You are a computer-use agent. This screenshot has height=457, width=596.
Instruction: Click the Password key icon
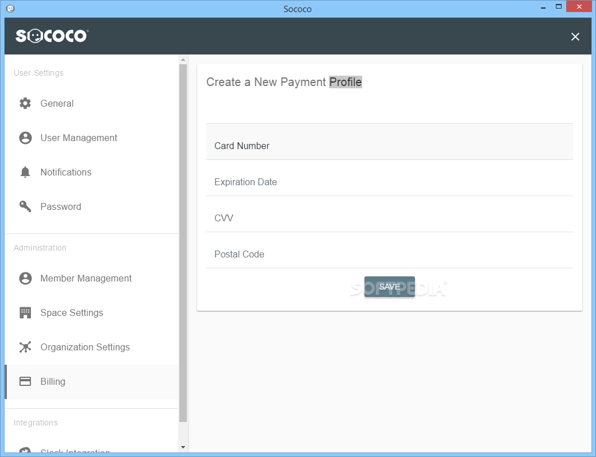click(25, 206)
